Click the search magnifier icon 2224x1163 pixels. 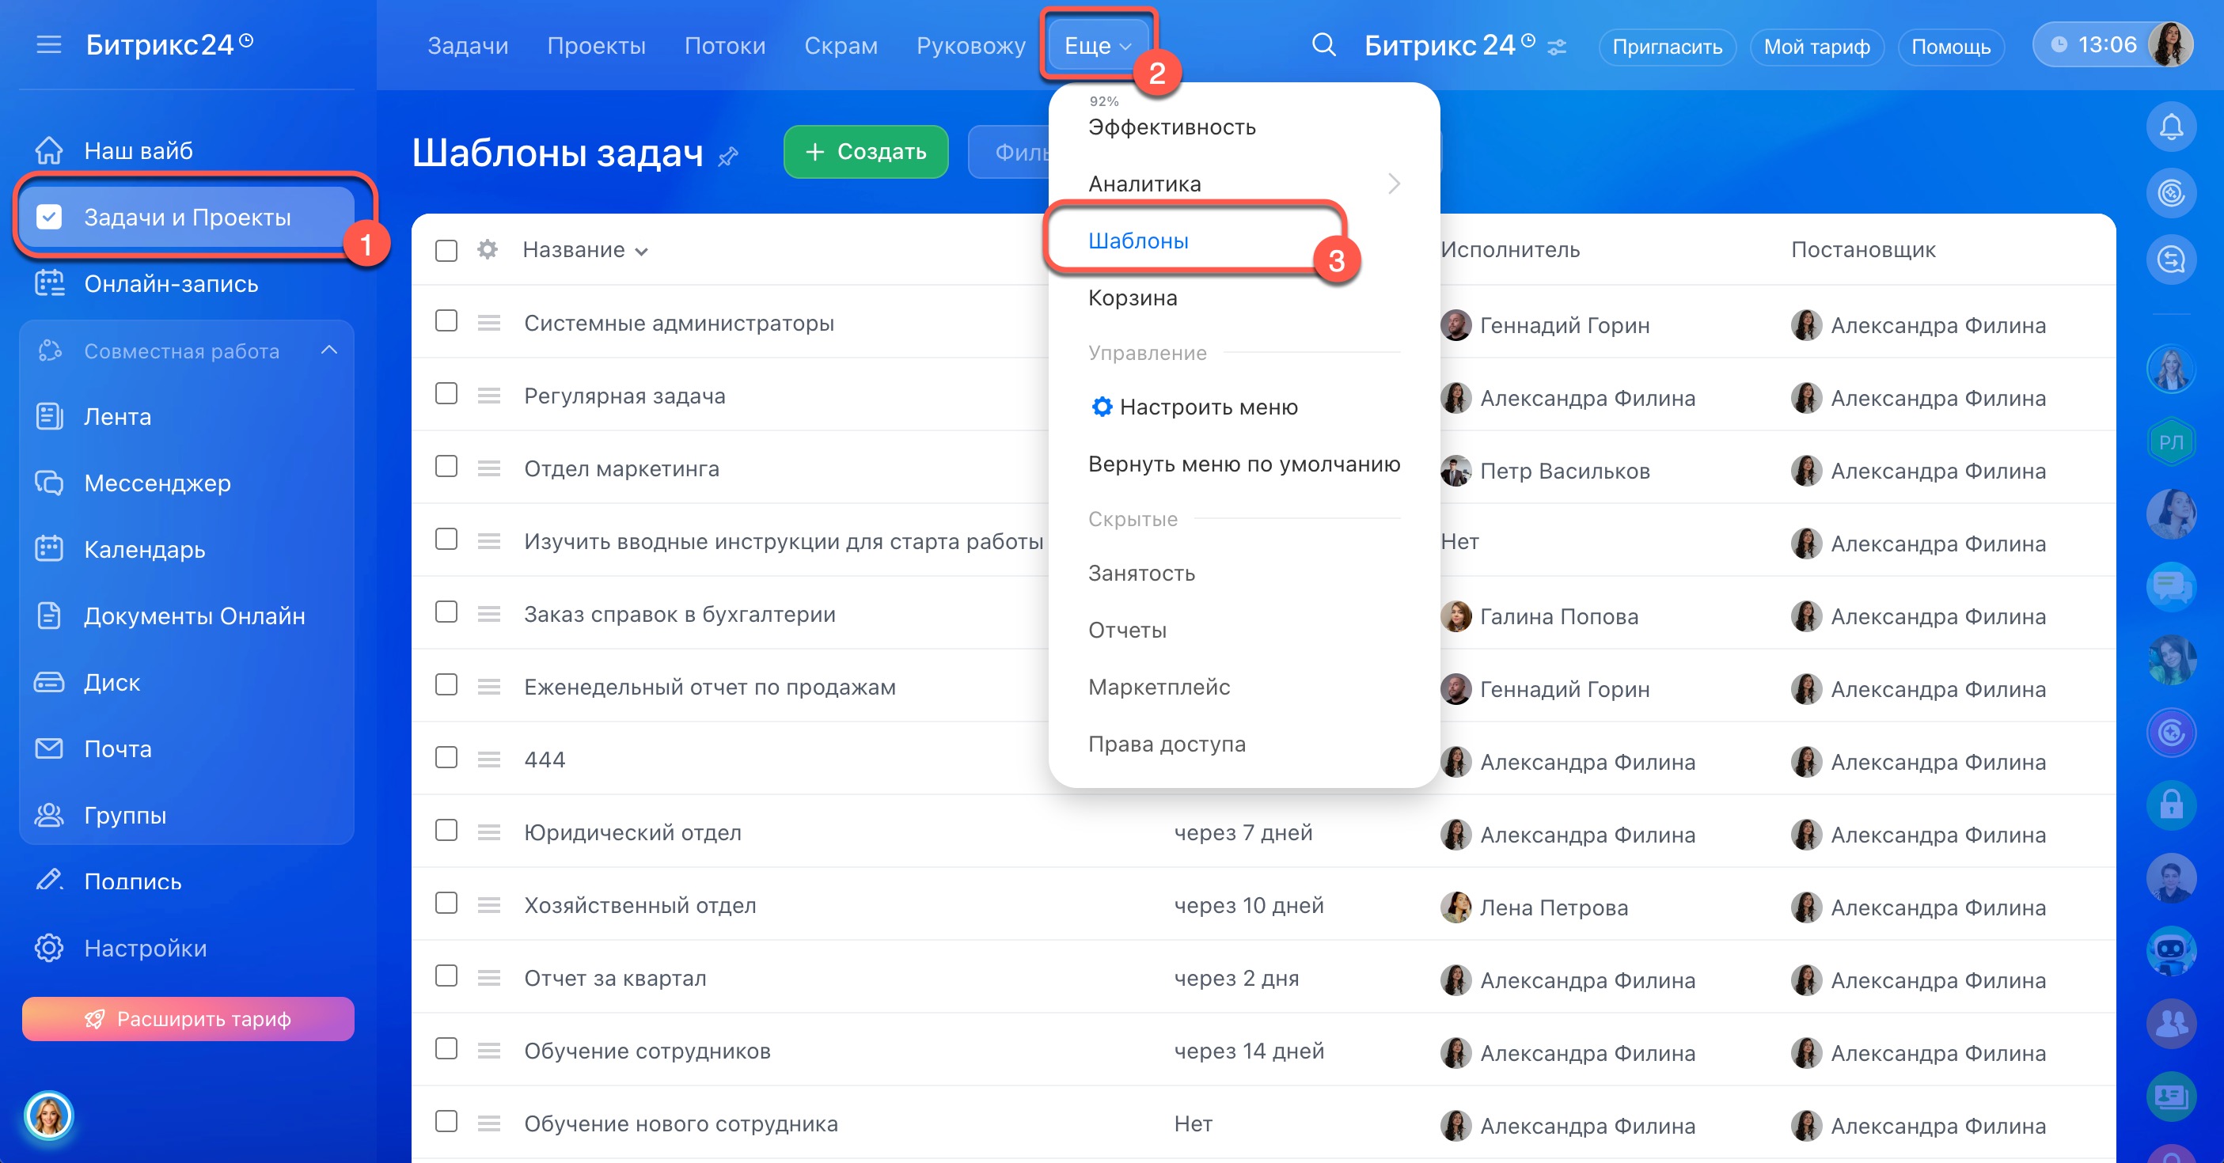[1323, 45]
